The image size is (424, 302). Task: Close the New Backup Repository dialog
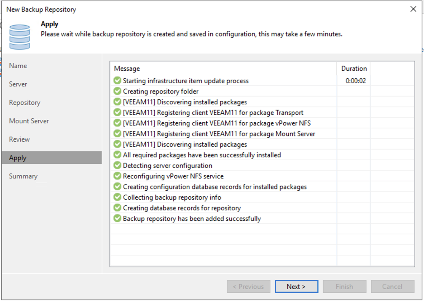click(x=413, y=9)
